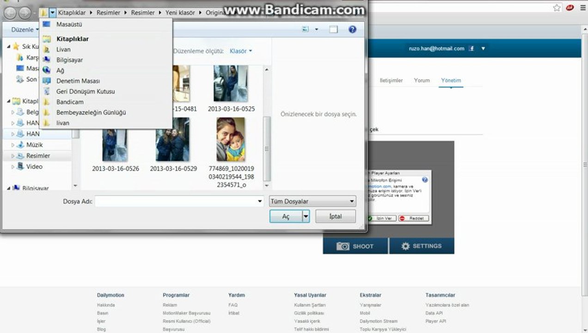Open the help question mark icon
This screenshot has height=333, width=588.
[x=352, y=29]
